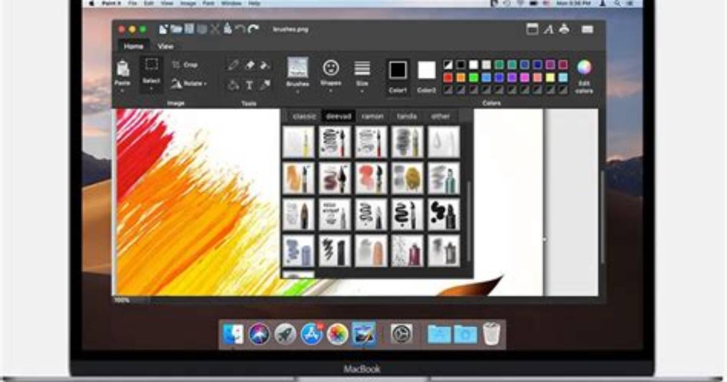The image size is (727, 382).
Task: Open Launchpad rocket in the Dock
Action: [x=285, y=334]
